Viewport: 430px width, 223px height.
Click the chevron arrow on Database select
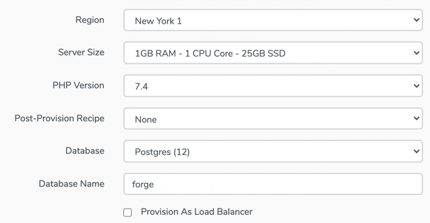click(x=416, y=151)
